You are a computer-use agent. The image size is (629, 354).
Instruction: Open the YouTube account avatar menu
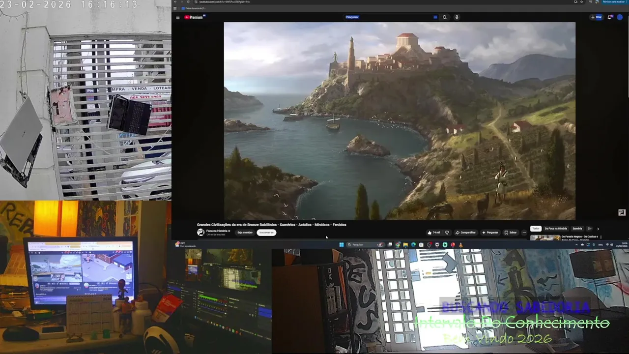click(x=620, y=17)
